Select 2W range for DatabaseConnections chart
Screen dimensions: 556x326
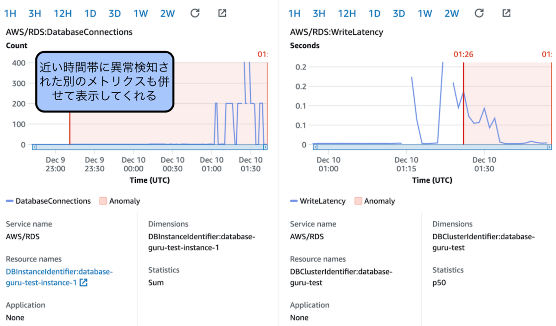pos(168,13)
